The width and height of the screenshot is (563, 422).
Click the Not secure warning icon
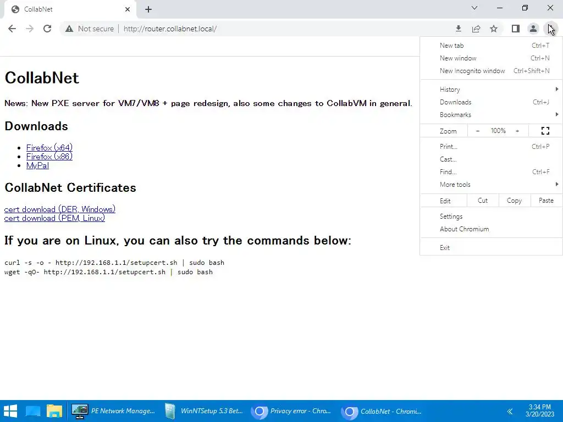coord(69,29)
